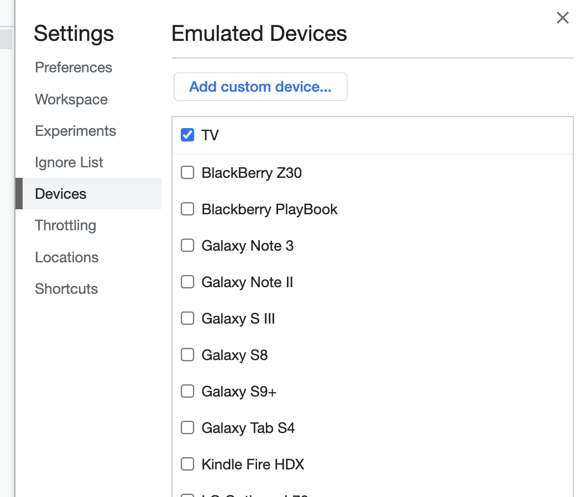Viewport: 586px width, 497px height.
Task: Toggle the Galaxy S8 checkbox
Action: point(188,355)
